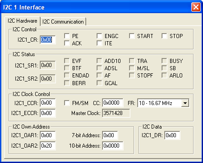203x163 pixels.
Task: Toggle the EVF status checkbox
Action: (x=67, y=61)
